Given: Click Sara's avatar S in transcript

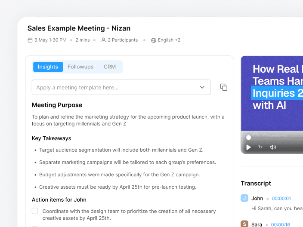Looking at the screenshot, I should 244,224.
